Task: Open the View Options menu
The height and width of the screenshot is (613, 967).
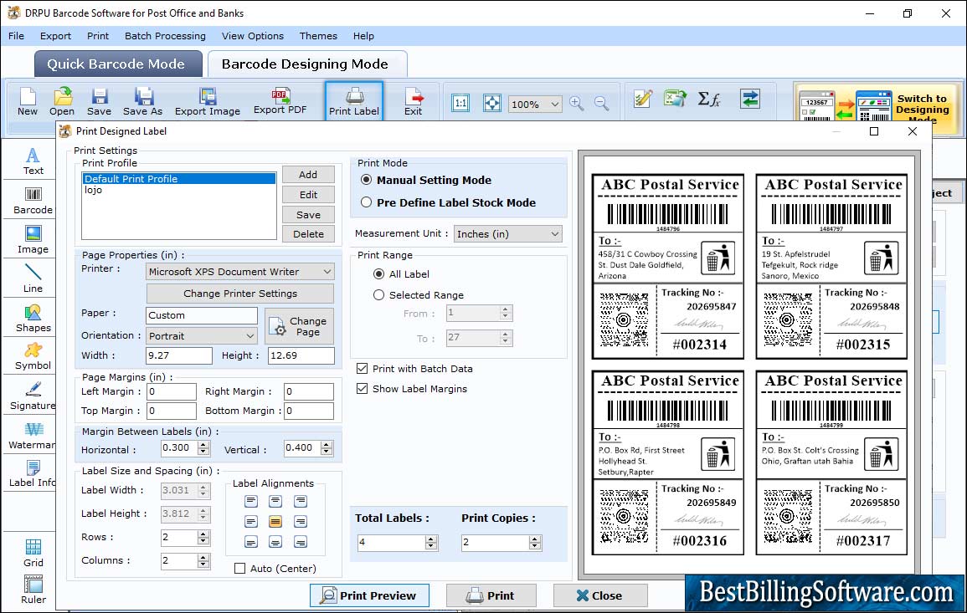Action: [253, 36]
